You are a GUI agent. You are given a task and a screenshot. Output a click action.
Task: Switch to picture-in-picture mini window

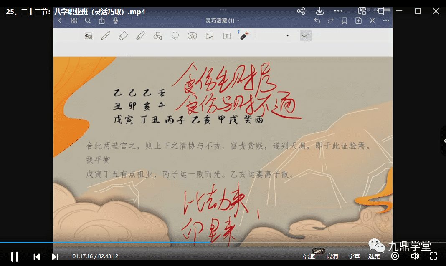tap(362, 11)
